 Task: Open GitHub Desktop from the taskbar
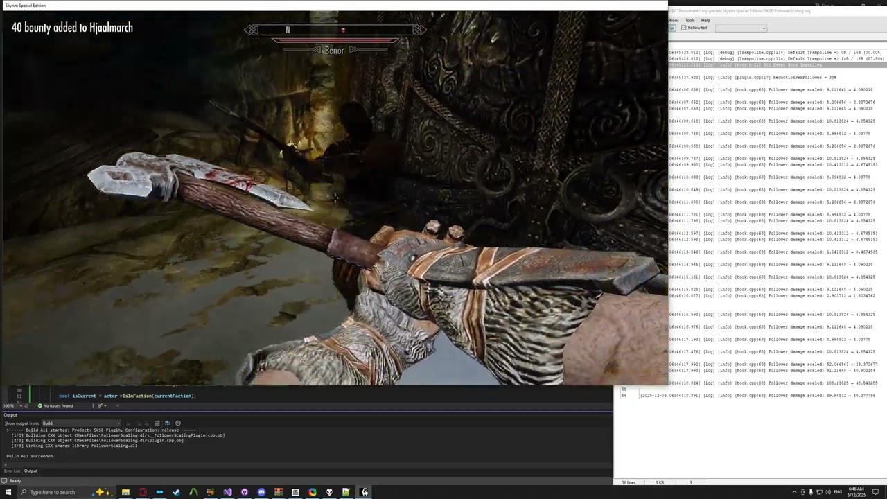pos(245,492)
